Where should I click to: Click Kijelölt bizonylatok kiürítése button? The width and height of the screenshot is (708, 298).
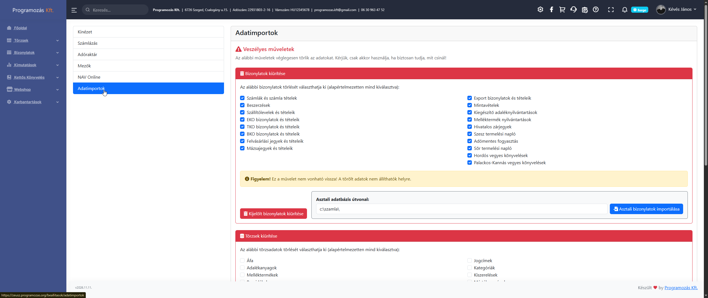tap(273, 214)
